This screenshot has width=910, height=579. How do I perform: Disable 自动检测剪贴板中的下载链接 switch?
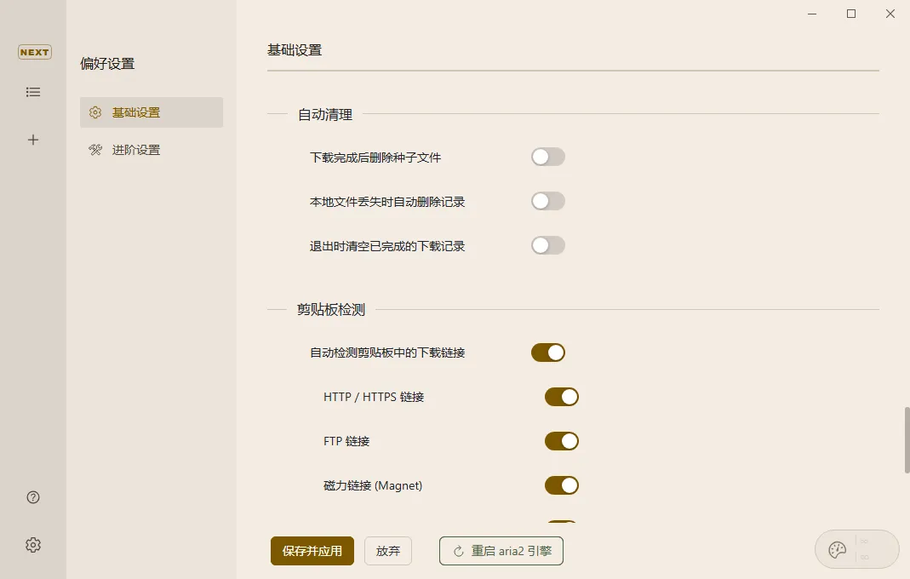coord(547,353)
